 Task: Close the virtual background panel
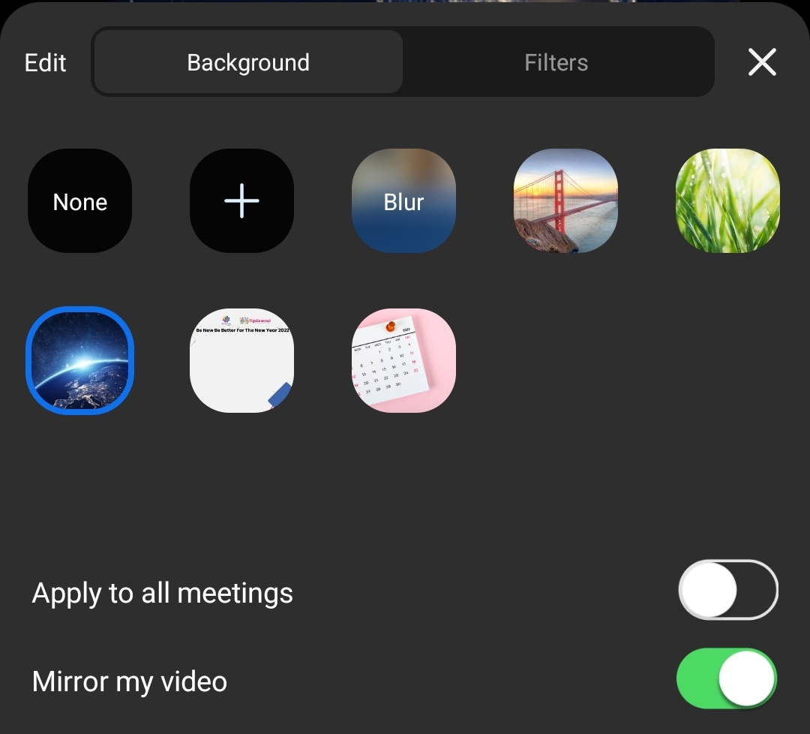click(762, 62)
